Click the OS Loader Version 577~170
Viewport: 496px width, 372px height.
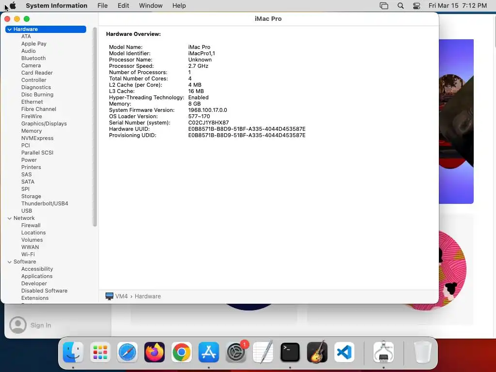tap(199, 116)
